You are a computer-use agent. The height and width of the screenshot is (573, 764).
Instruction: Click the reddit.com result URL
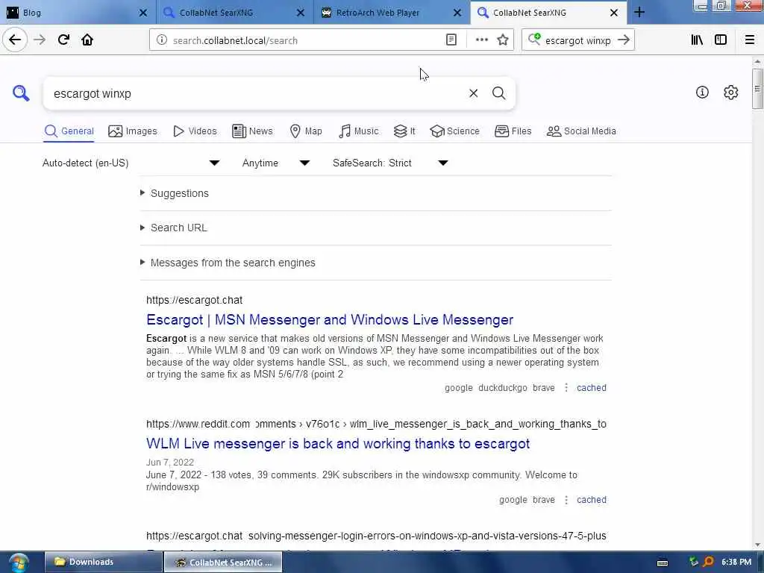376,424
